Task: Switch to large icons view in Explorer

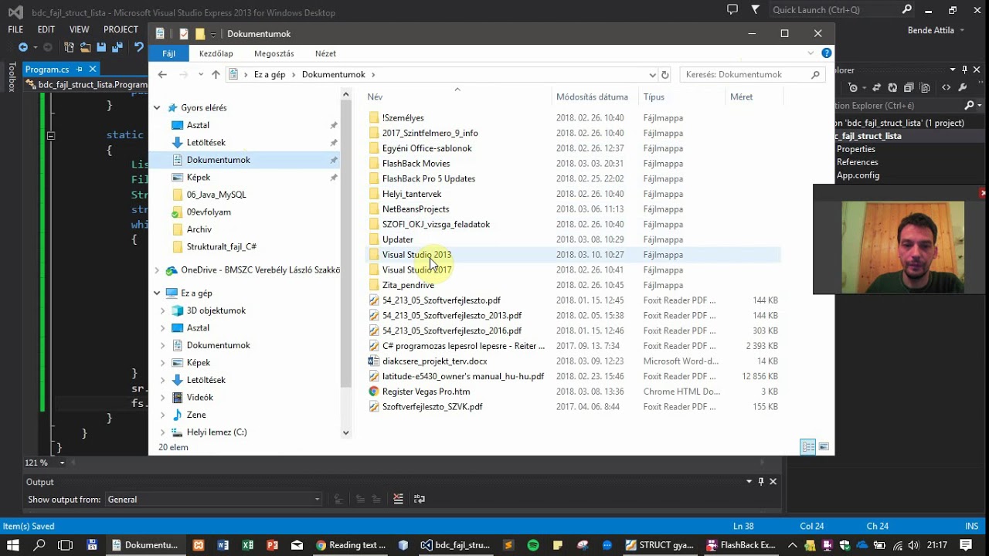Action: 824,447
